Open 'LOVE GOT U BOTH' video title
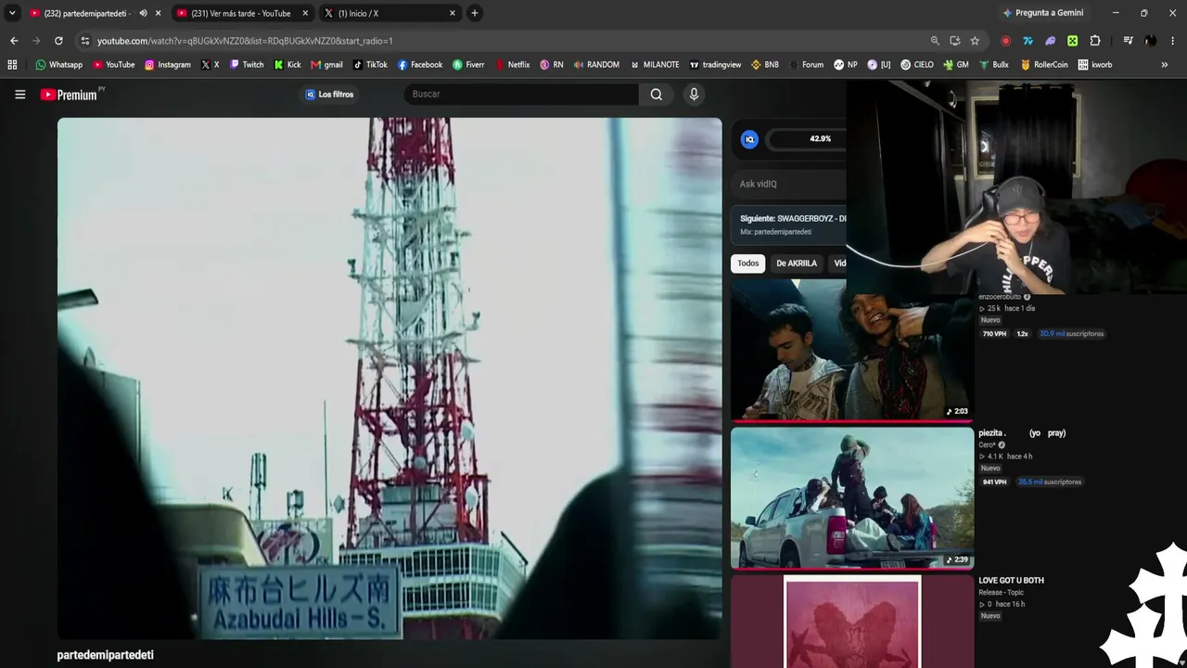 point(1011,581)
